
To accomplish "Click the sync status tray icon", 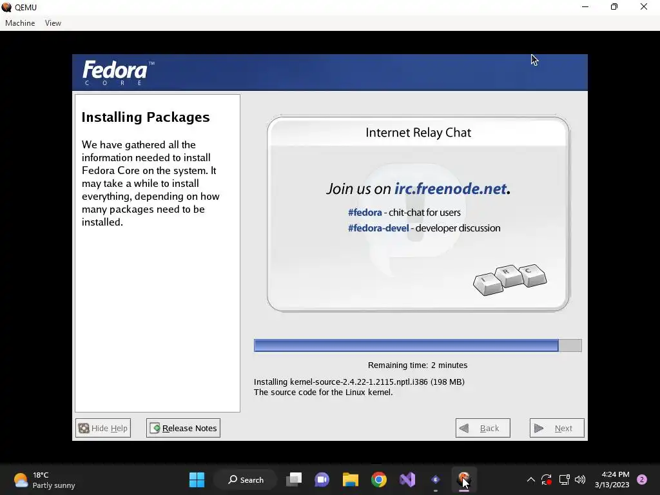I will pyautogui.click(x=547, y=480).
